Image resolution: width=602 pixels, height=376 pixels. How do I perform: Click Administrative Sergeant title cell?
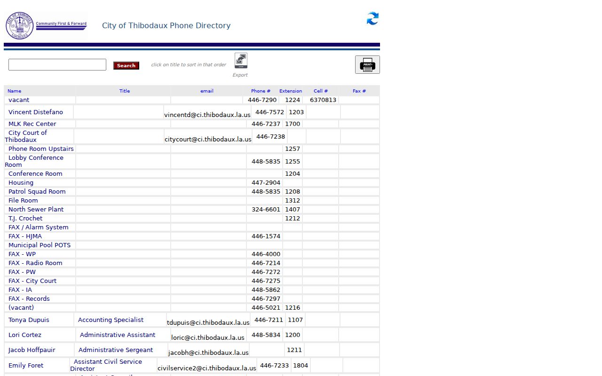116,350
